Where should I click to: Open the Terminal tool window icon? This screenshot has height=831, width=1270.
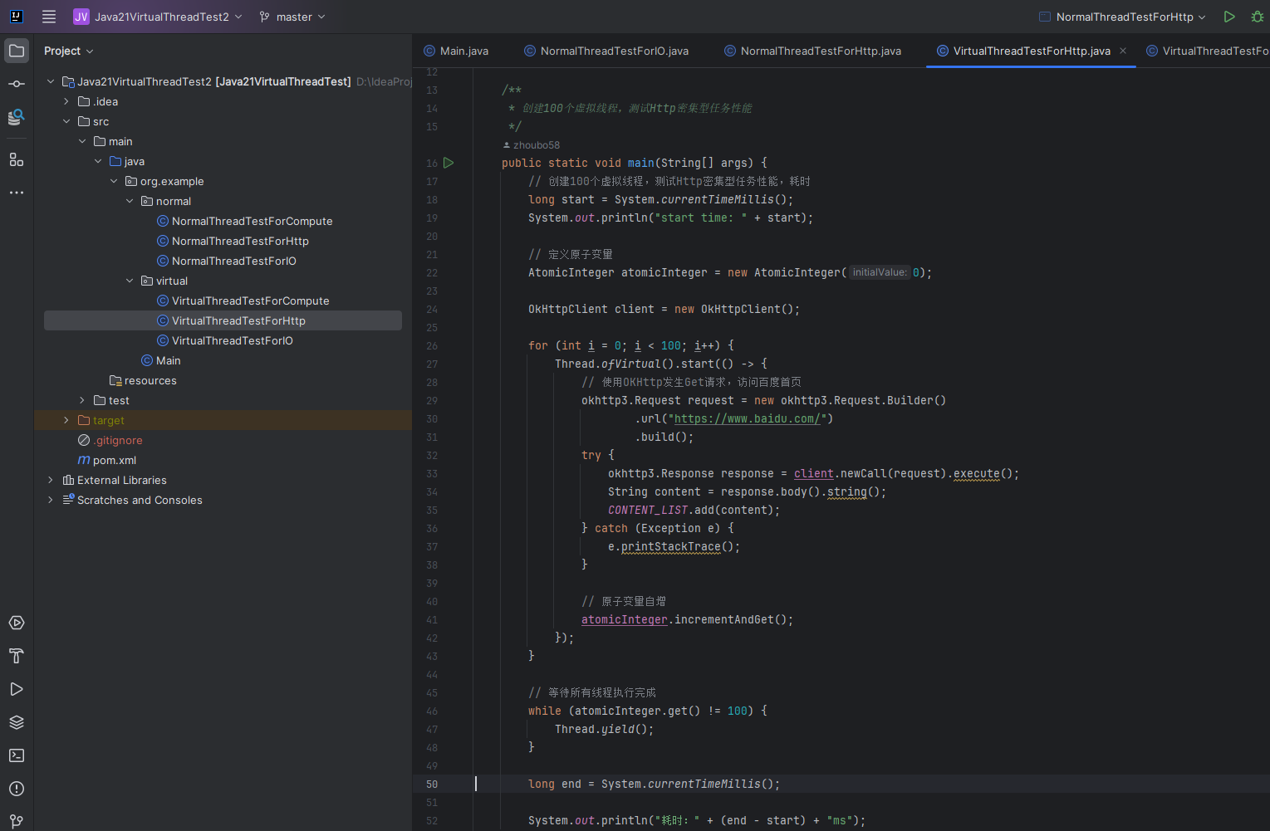(17, 755)
